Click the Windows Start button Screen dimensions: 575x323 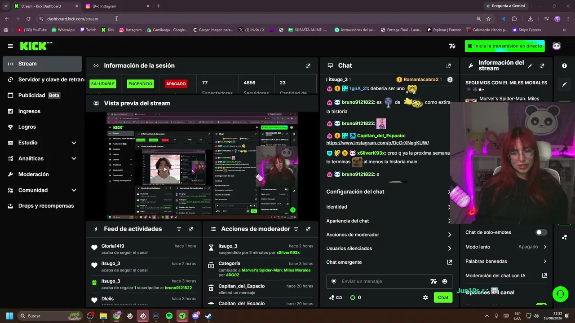(x=9, y=316)
